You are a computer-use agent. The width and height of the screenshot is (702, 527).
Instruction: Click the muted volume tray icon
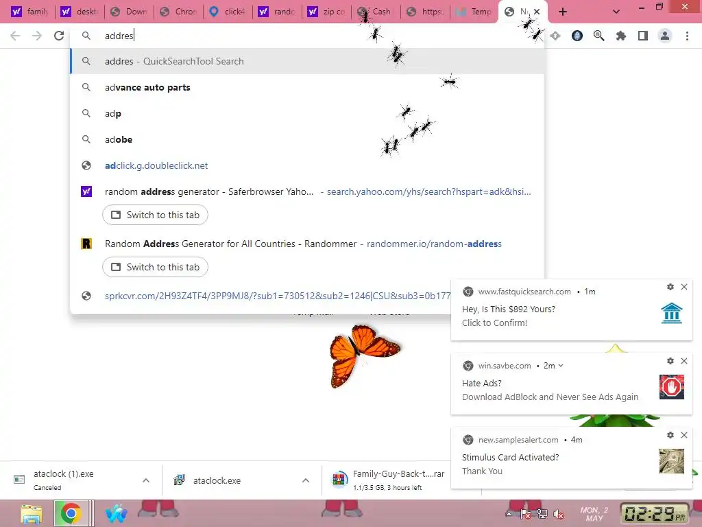click(x=558, y=515)
